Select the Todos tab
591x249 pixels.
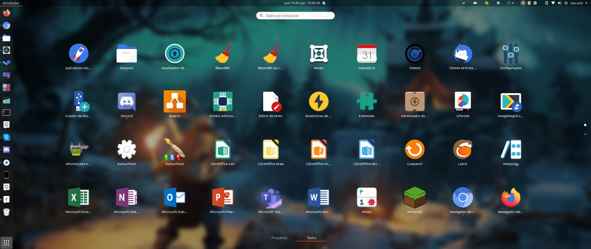click(312, 238)
